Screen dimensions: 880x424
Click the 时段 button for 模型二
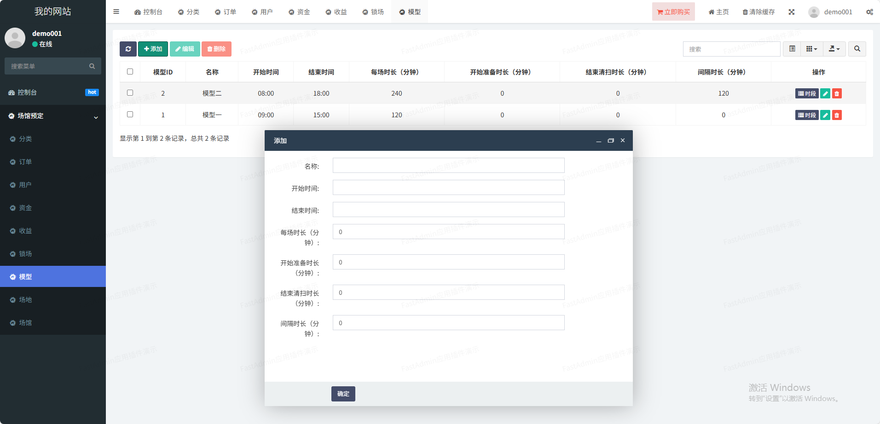pos(806,94)
